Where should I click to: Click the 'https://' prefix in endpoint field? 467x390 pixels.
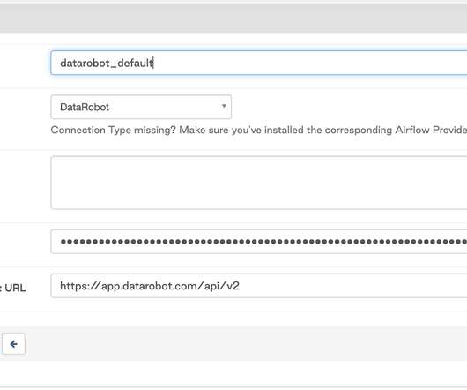pyautogui.click(x=80, y=286)
